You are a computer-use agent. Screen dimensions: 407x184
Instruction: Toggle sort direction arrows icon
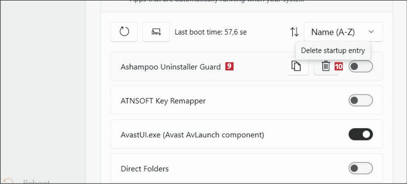pos(295,32)
